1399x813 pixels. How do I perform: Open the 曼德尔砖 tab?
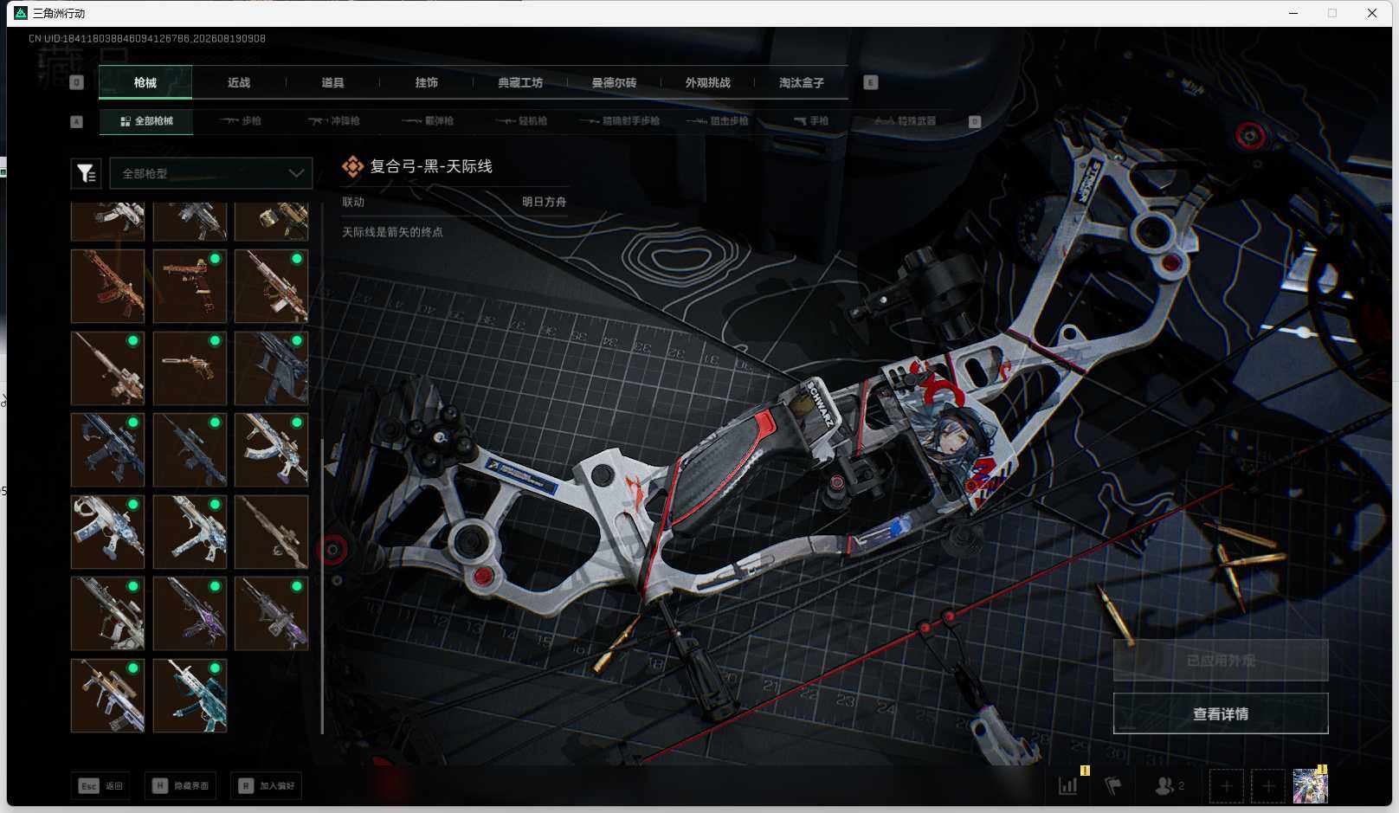(614, 82)
